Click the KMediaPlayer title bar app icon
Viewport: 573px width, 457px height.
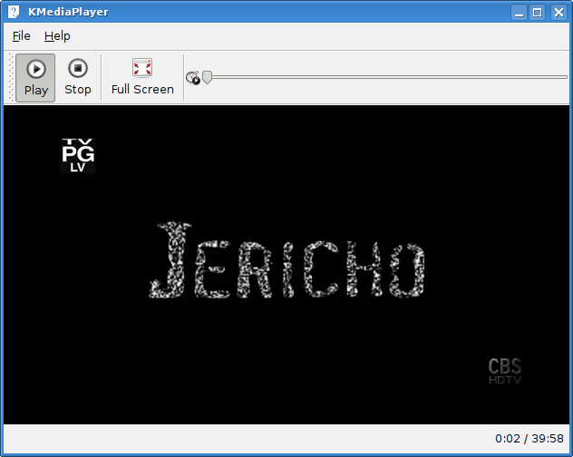14,12
